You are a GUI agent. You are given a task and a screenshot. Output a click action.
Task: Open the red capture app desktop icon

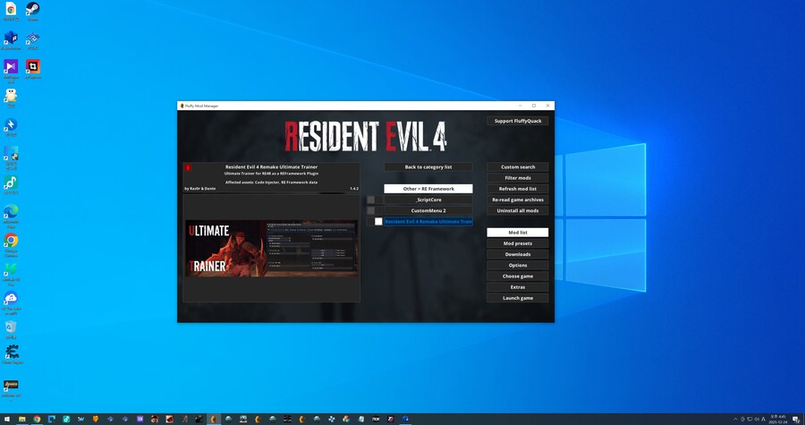pos(32,69)
